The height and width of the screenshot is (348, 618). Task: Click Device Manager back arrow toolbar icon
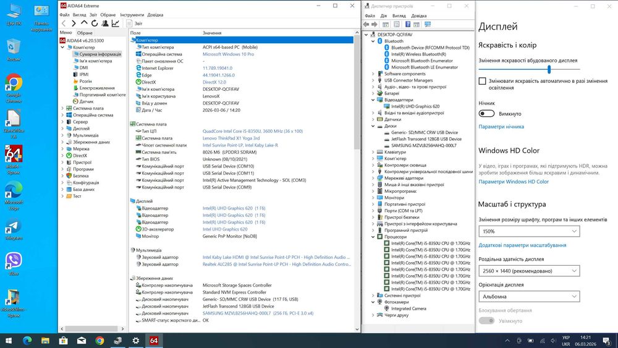pos(366,25)
